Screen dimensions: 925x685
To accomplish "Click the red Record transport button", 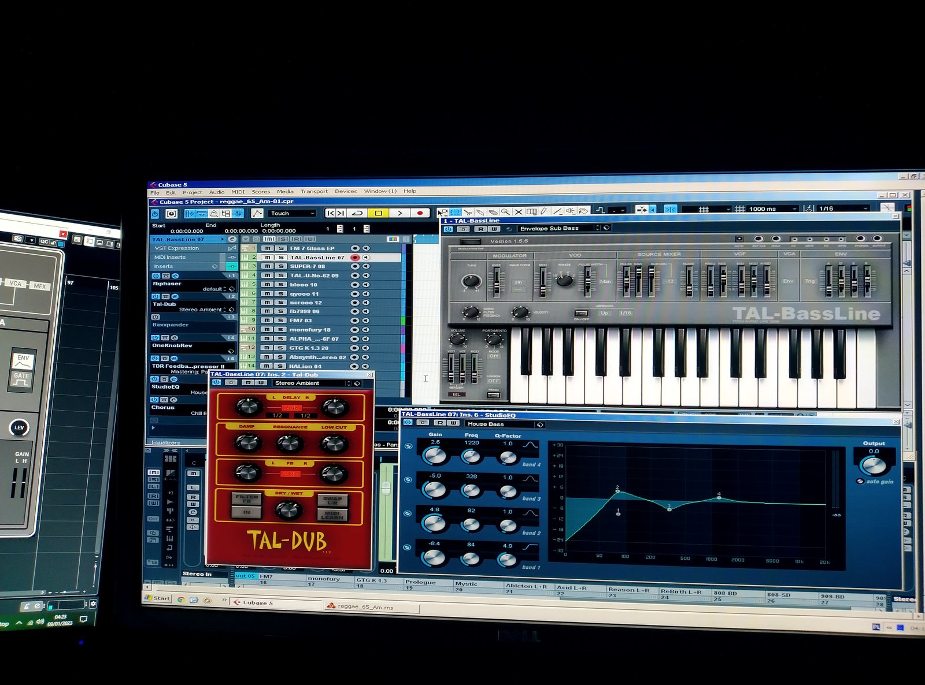I will point(420,213).
